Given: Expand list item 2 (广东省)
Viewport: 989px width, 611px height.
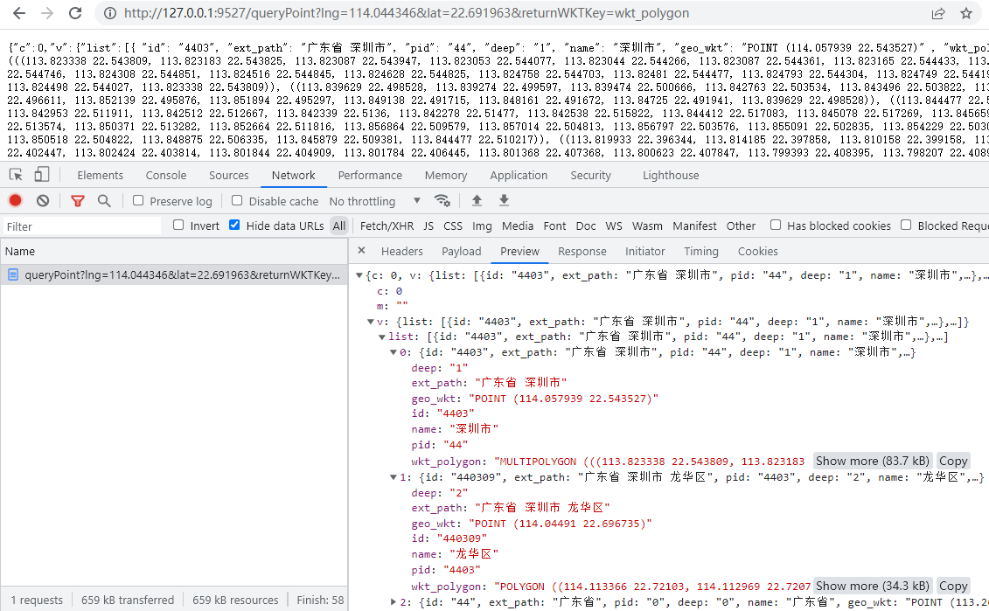Looking at the screenshot, I should point(394,602).
